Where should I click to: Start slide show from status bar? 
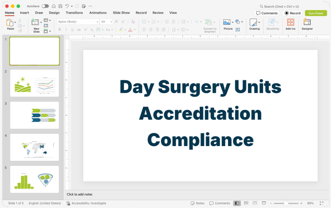point(264,203)
